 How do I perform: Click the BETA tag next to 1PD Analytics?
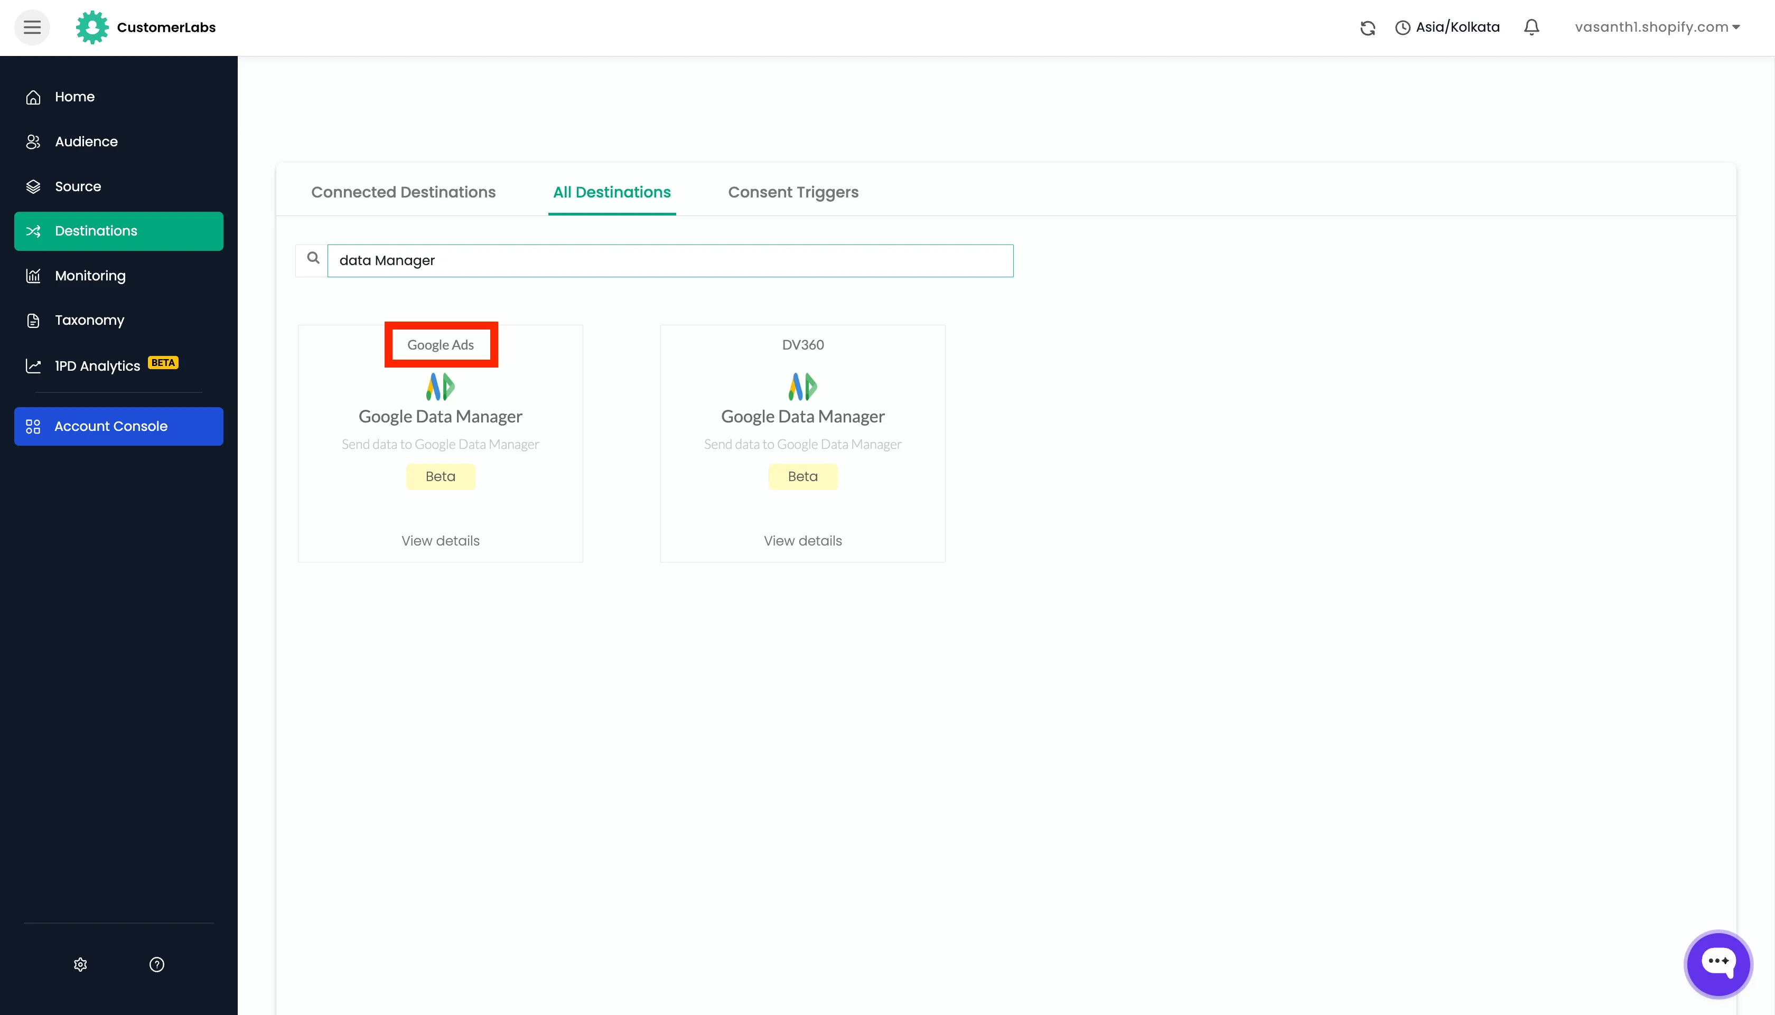(x=163, y=362)
